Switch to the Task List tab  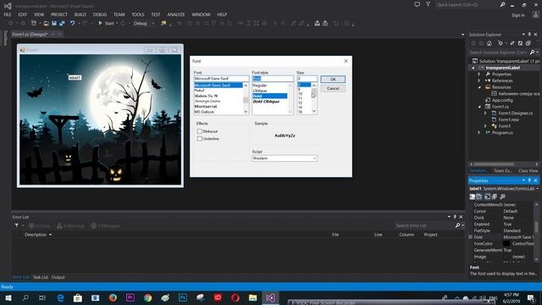tap(41, 277)
